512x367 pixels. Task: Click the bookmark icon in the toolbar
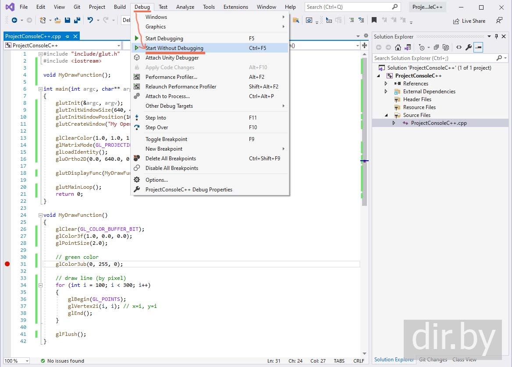click(374, 20)
